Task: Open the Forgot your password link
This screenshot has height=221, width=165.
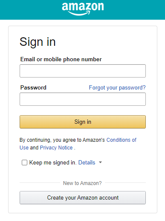Action: click(x=117, y=87)
